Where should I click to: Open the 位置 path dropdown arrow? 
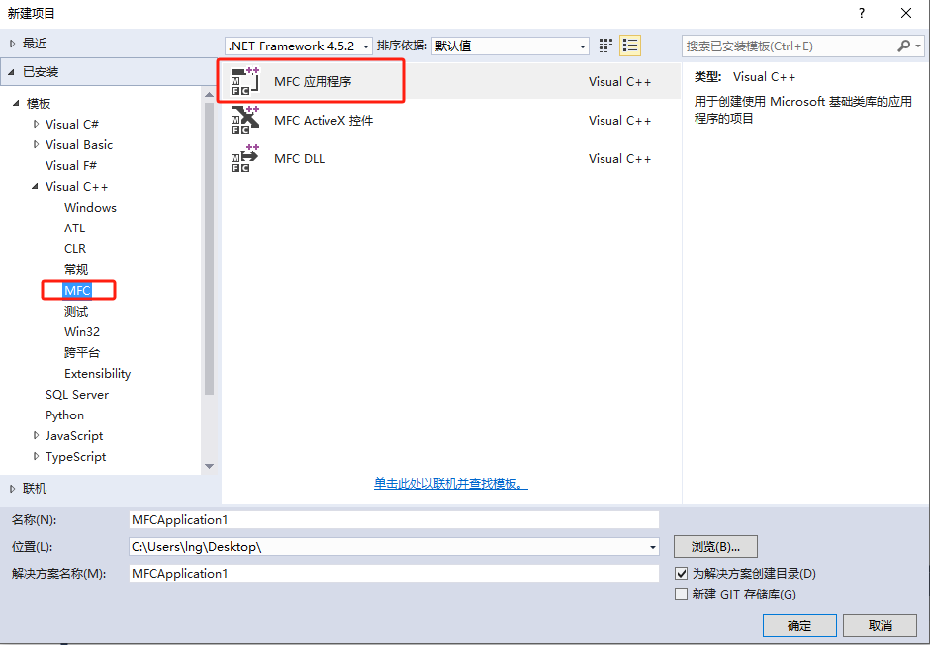pos(652,547)
